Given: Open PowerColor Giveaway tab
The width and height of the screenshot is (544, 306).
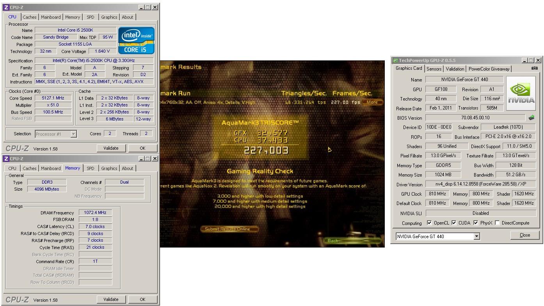Looking at the screenshot, I should (489, 69).
